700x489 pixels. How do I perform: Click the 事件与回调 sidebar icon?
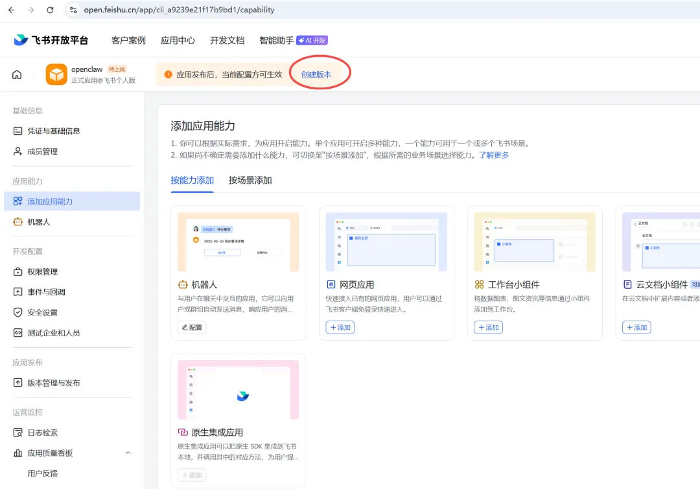click(x=18, y=292)
